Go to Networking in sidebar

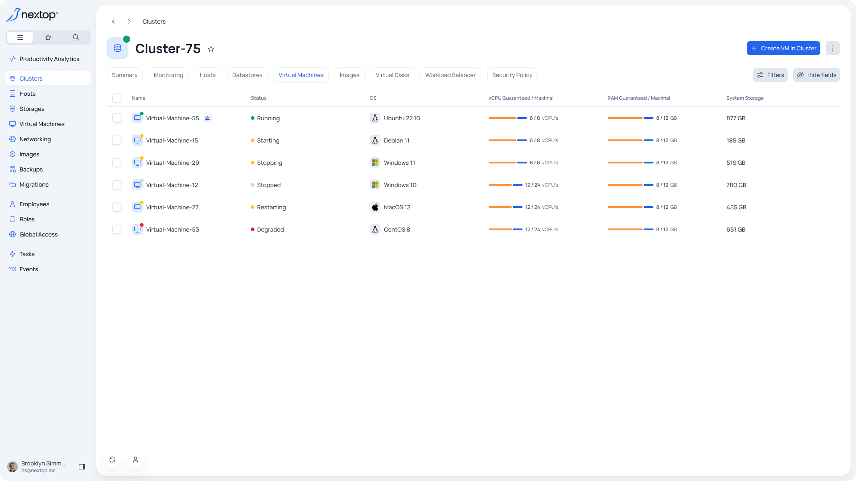(x=48, y=139)
